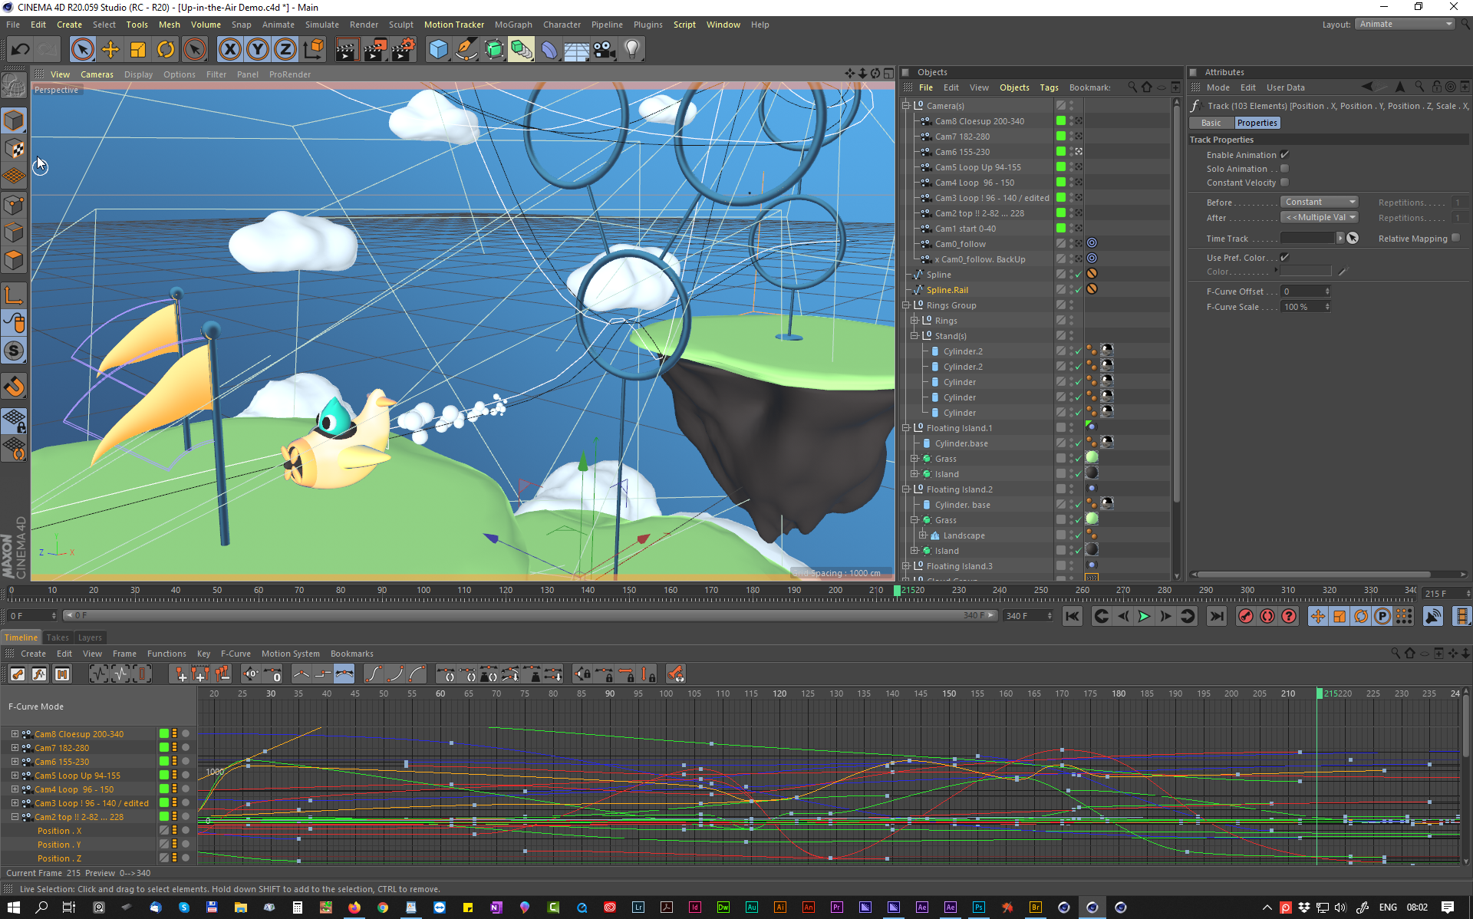This screenshot has width=1473, height=919.
Task: Open the Before Constant dropdown
Action: coord(1320,202)
